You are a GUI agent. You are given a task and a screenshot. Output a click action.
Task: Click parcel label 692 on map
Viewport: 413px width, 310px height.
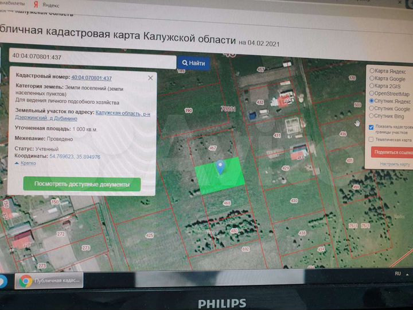(x=246, y=249)
